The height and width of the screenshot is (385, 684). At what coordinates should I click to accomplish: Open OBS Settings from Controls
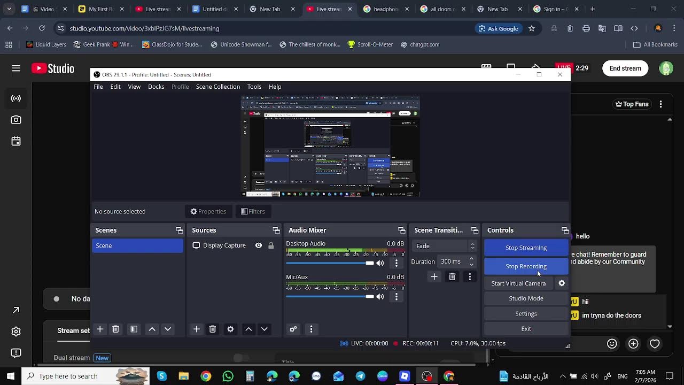[x=526, y=314]
